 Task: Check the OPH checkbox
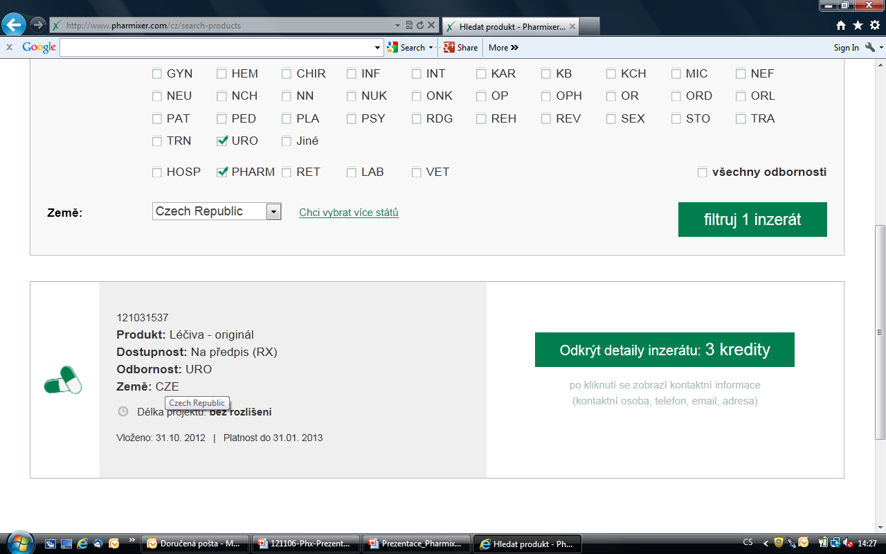[546, 96]
